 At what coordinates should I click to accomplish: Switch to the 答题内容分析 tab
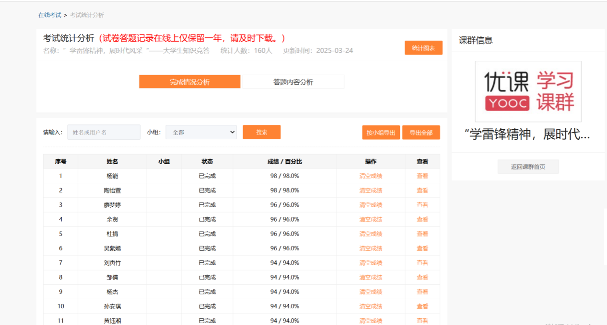pos(293,82)
